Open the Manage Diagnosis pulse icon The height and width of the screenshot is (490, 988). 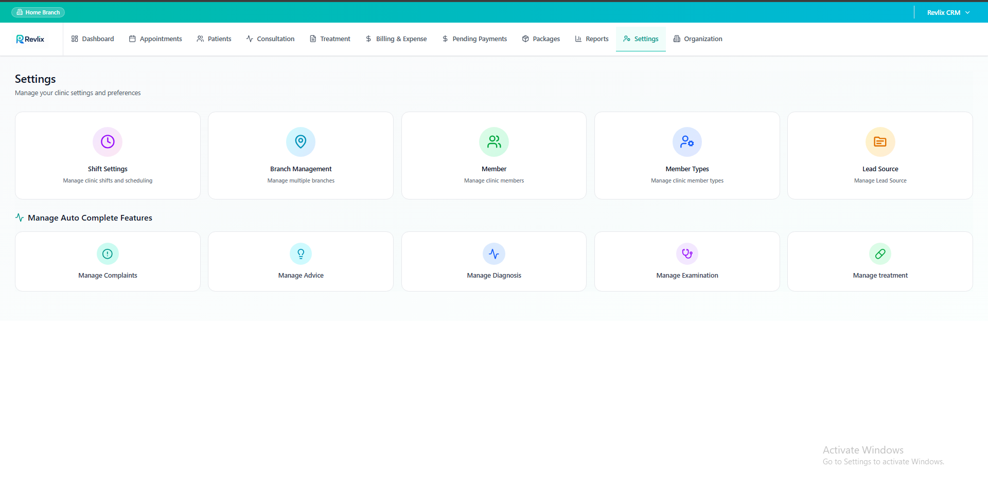494,253
